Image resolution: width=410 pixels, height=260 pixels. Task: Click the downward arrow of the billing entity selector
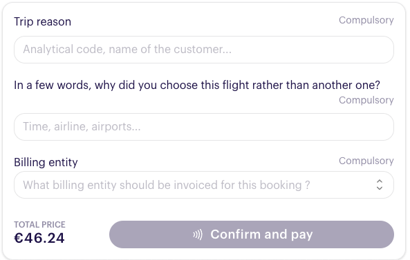coord(380,188)
